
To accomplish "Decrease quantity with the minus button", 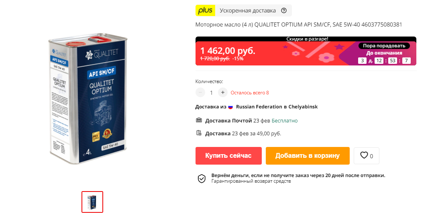I will tap(200, 92).
